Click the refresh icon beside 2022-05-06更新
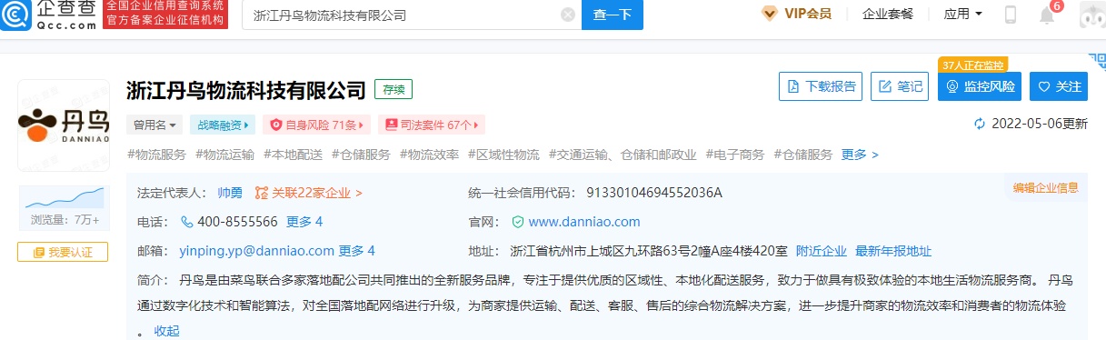Screen dimensions: 1106x340 979,124
